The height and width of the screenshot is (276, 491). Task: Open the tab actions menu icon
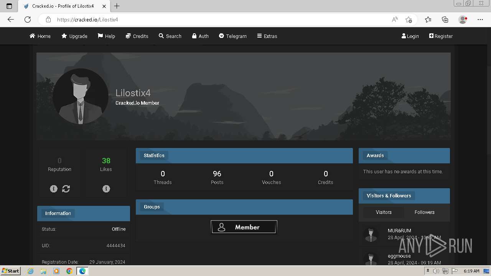point(9,6)
